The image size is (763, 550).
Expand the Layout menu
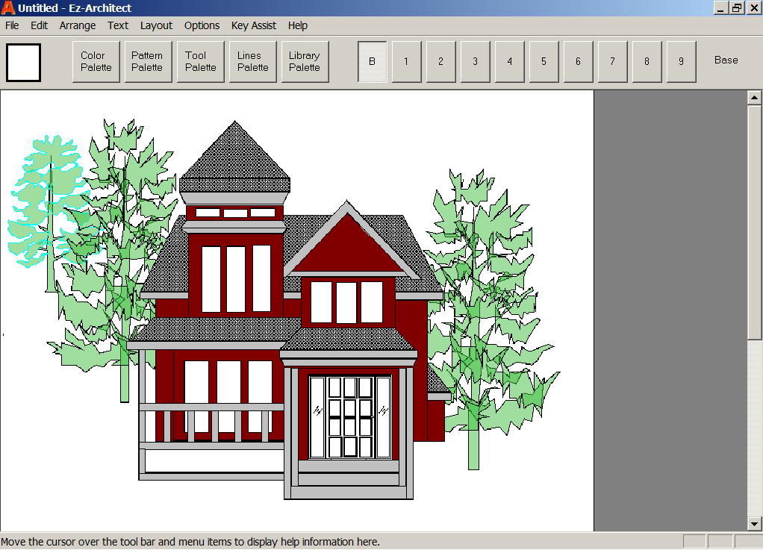(x=156, y=25)
